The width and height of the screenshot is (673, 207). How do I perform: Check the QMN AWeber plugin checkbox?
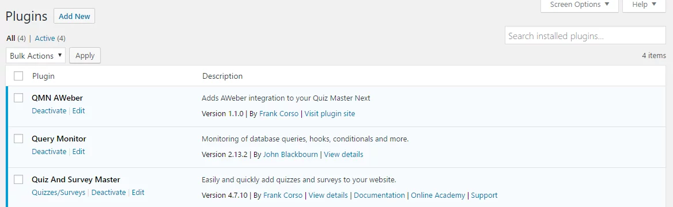click(x=18, y=98)
